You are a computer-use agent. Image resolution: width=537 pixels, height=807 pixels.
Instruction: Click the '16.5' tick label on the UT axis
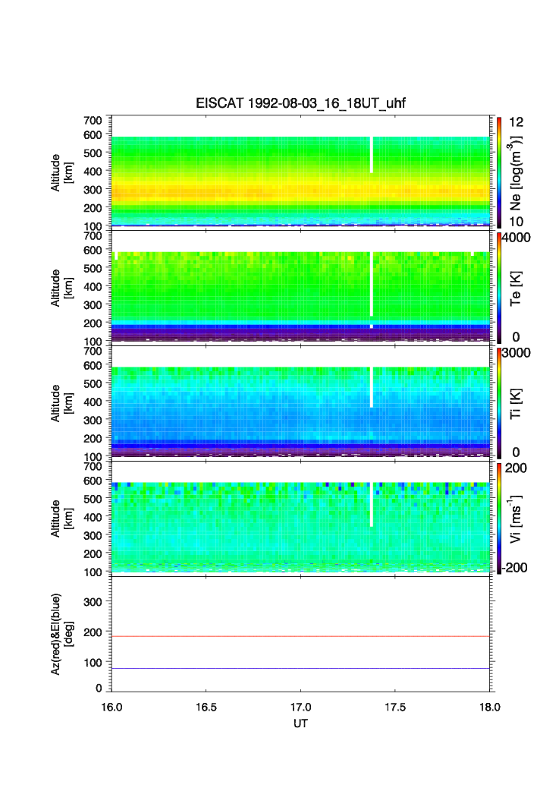point(206,707)
